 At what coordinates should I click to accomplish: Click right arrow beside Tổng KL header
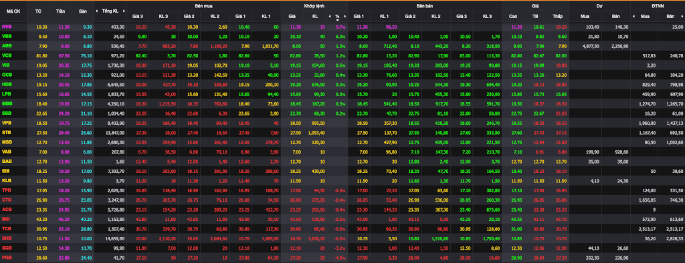click(123, 11)
